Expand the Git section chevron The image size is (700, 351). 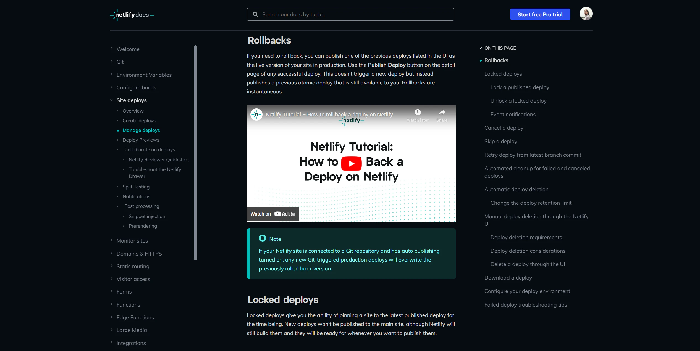click(112, 61)
